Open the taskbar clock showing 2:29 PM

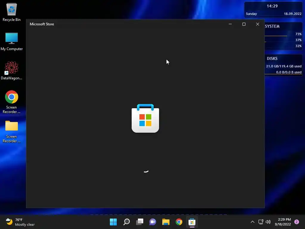pyautogui.click(x=283, y=222)
